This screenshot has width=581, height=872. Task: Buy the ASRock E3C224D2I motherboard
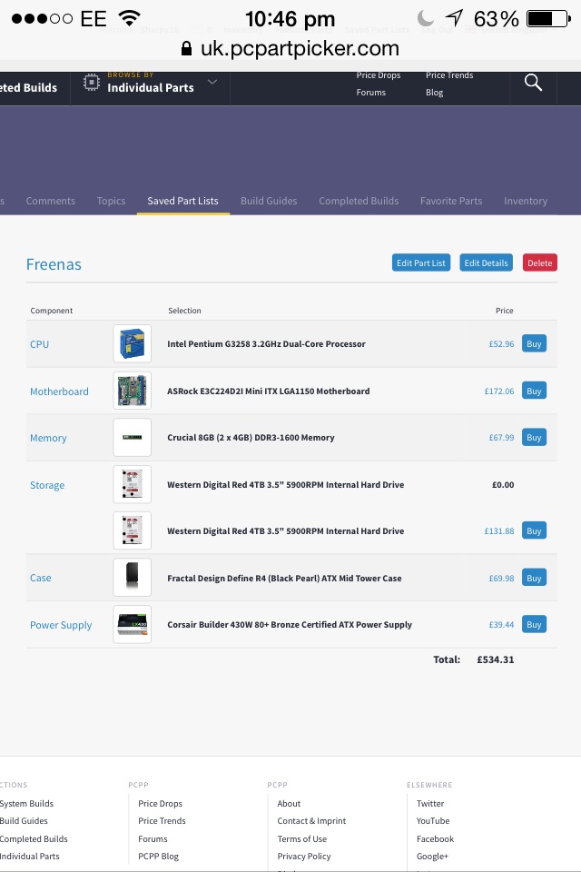[x=534, y=391]
